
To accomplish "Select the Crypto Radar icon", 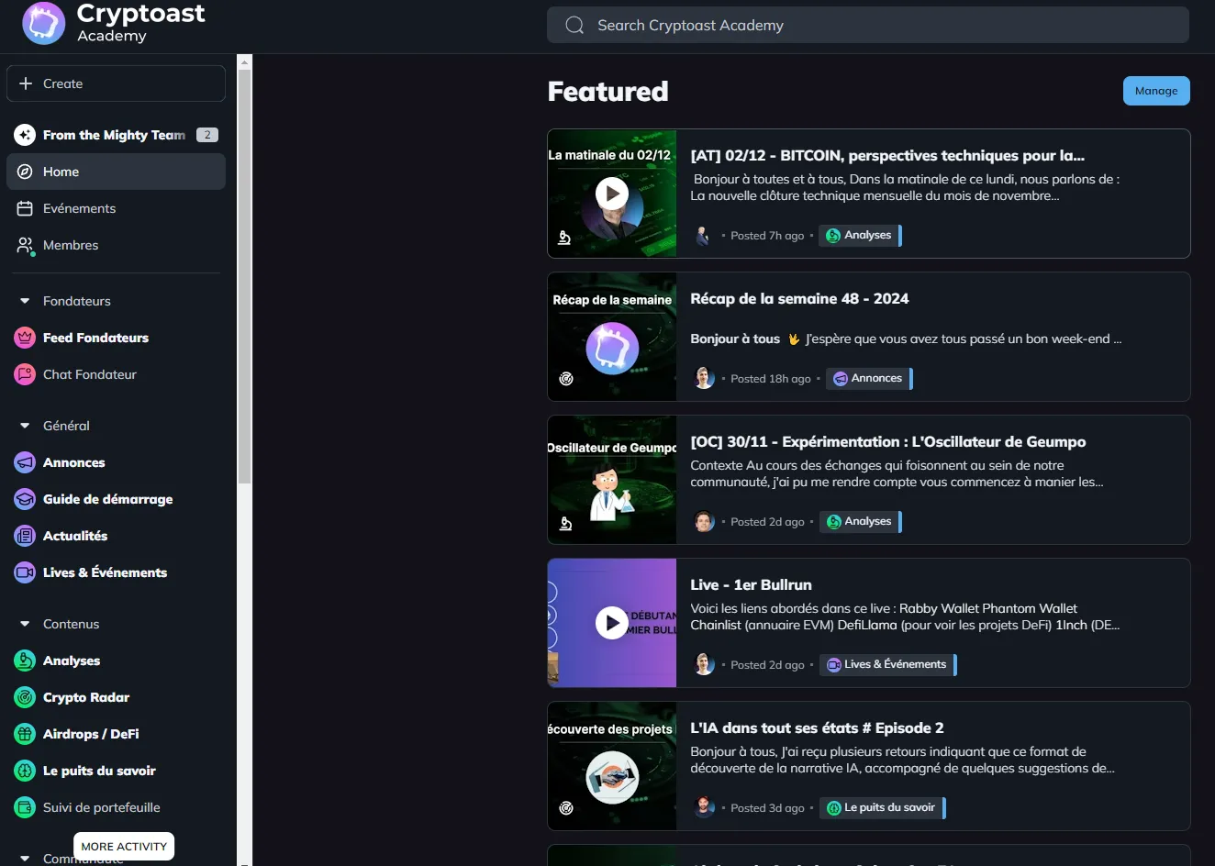I will [25, 697].
